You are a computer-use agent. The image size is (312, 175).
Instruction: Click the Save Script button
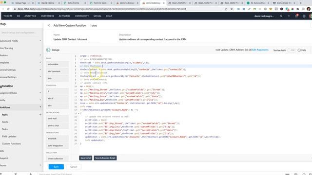[86, 158]
